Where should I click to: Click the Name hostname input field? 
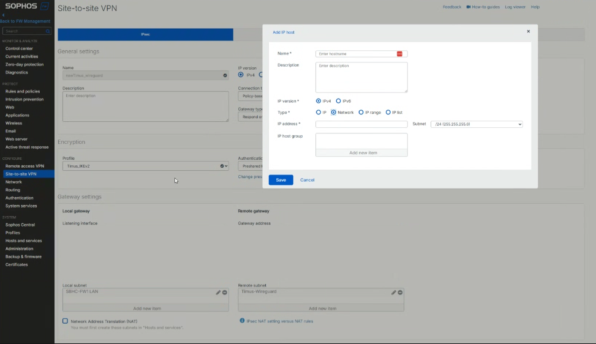pyautogui.click(x=361, y=54)
